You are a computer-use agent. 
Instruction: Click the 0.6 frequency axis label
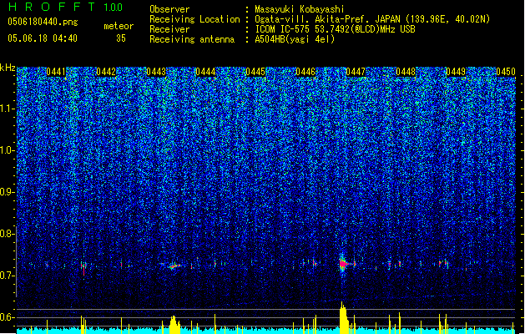(8, 317)
